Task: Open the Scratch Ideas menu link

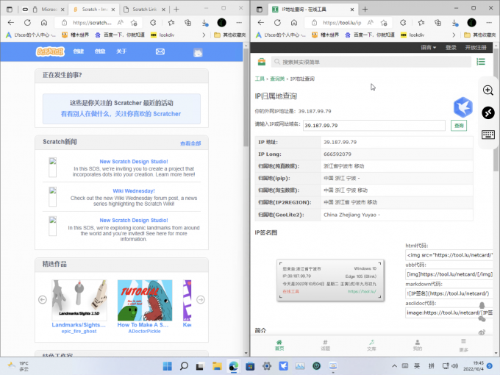Action: (x=100, y=51)
